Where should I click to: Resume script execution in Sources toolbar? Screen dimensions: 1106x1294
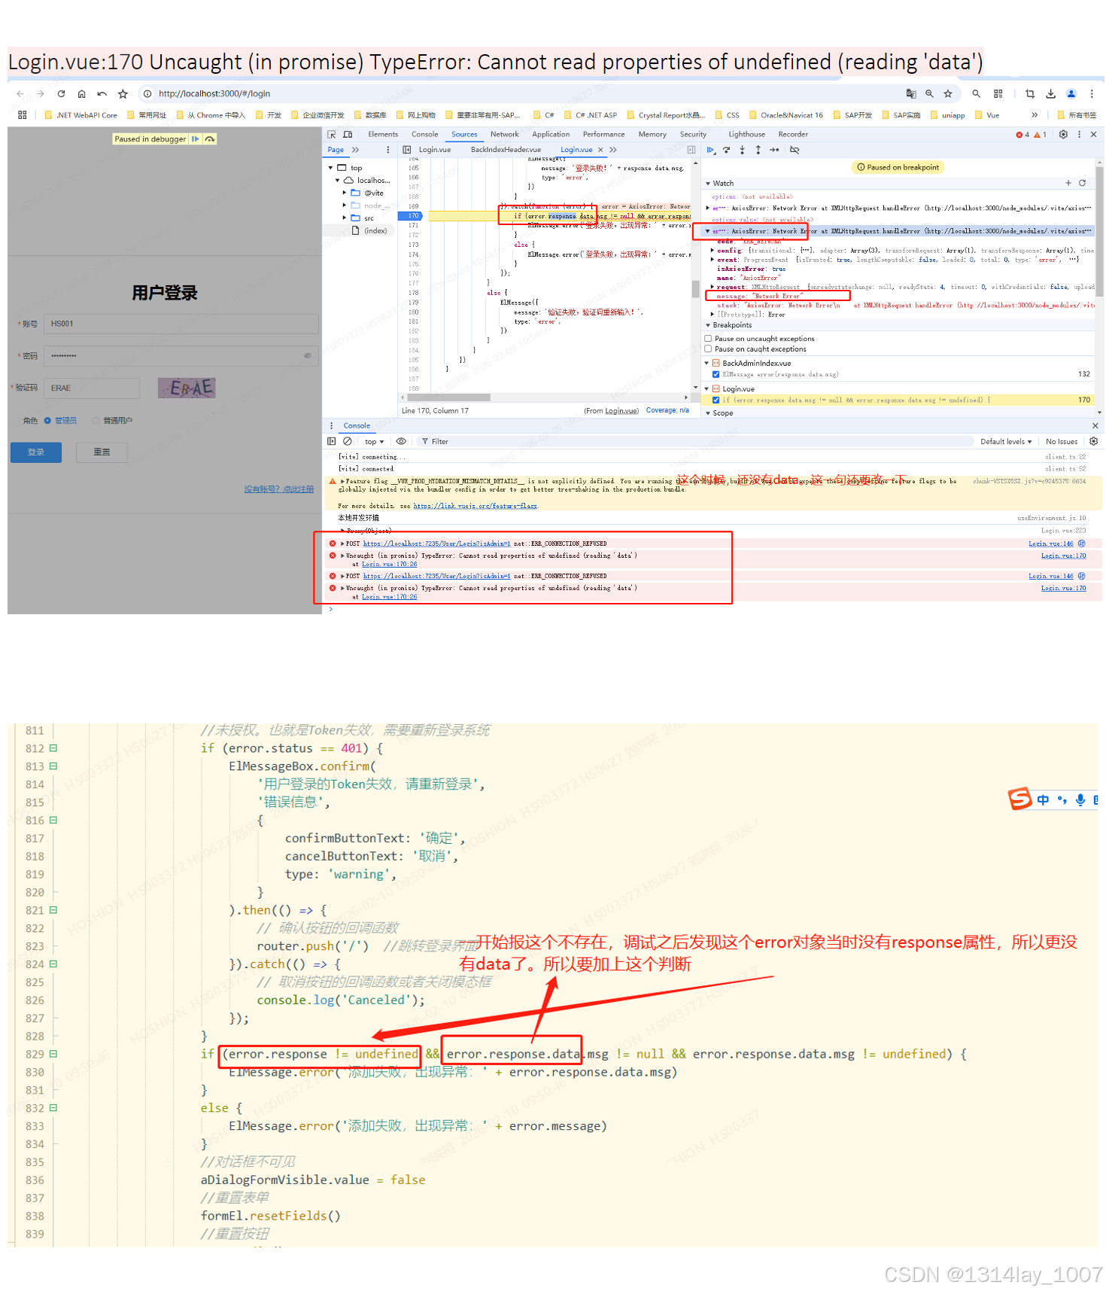pyautogui.click(x=711, y=150)
